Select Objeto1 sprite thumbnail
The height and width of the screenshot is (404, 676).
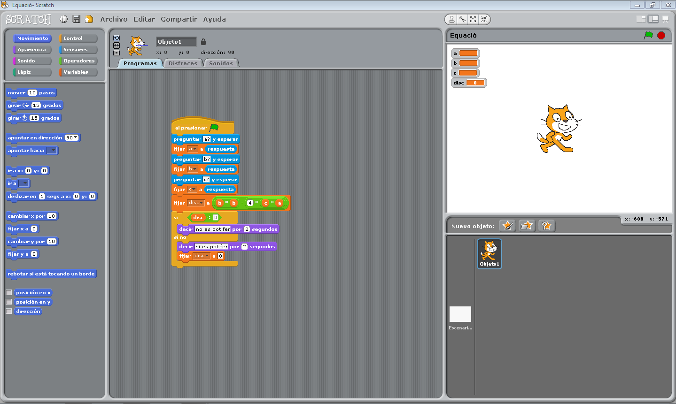tap(490, 253)
